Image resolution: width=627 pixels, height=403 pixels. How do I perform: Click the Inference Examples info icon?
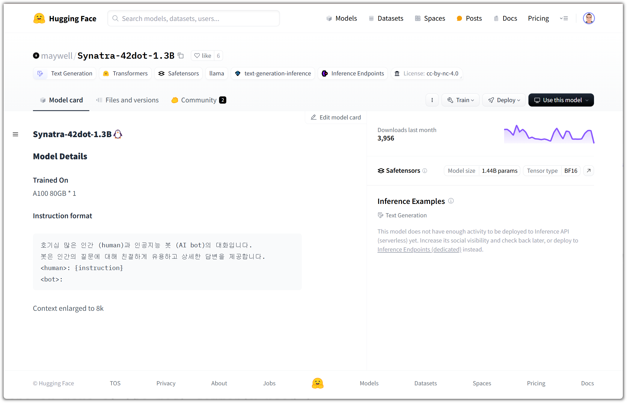coord(451,201)
